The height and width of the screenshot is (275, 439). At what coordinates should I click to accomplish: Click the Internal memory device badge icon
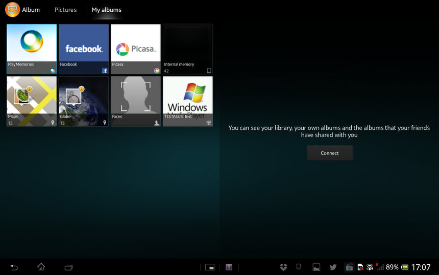pos(209,71)
